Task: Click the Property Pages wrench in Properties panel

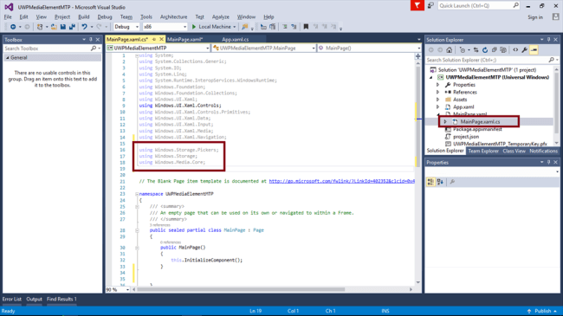Action: click(x=452, y=182)
